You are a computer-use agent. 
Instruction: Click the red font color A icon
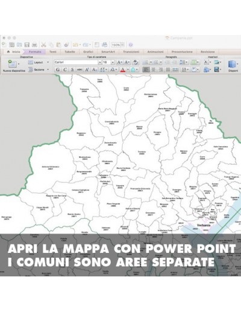click(x=123, y=69)
